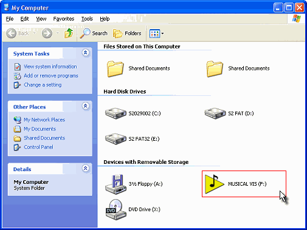Image resolution: width=307 pixels, height=230 pixels.
Task: Click the System Tasks header text
Action: pyautogui.click(x=32, y=54)
